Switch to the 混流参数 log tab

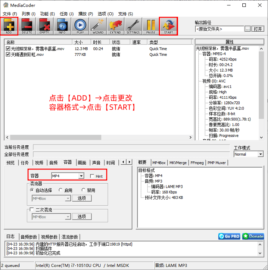point(70,237)
